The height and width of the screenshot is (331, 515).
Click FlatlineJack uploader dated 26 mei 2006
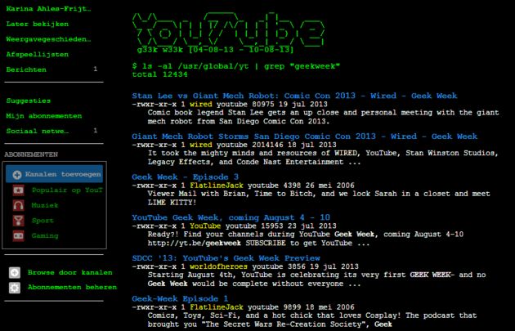point(217,186)
